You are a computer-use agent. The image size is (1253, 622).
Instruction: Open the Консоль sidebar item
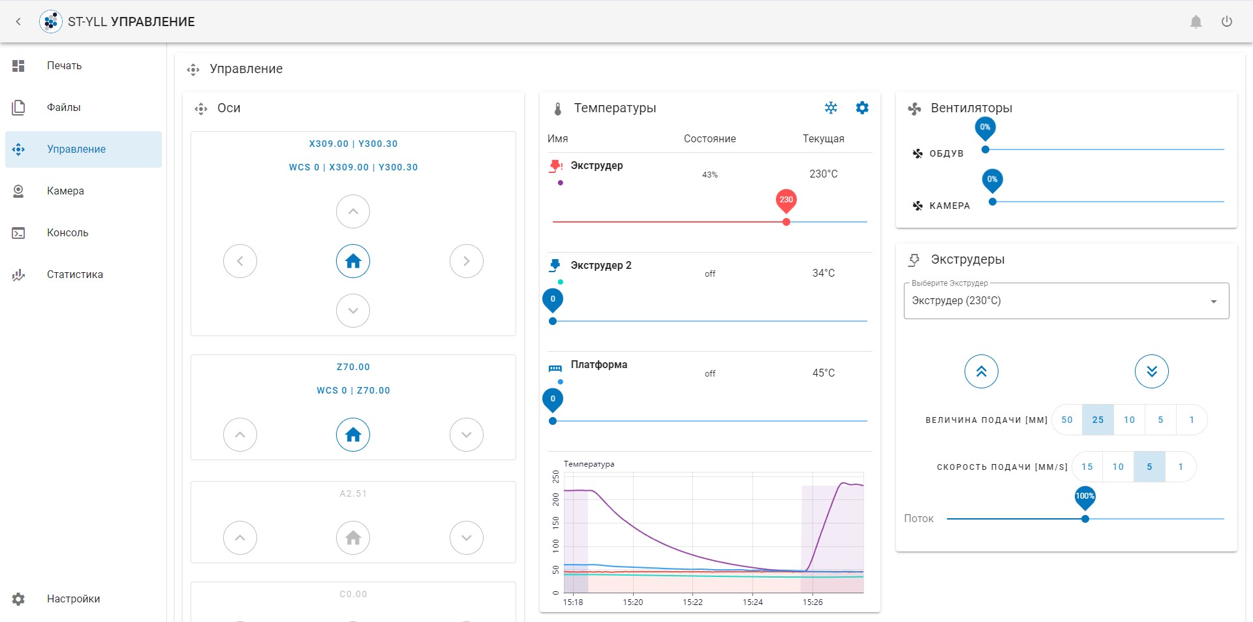pos(84,232)
